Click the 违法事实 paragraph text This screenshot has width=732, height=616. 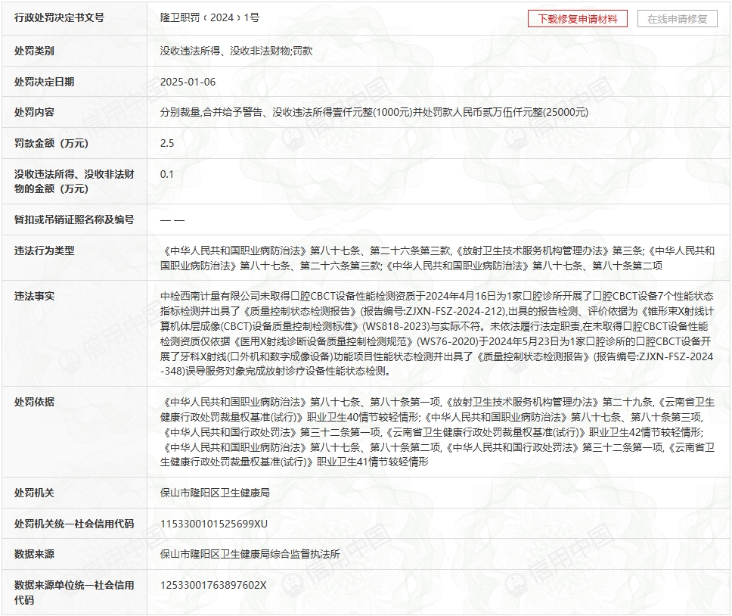point(437,333)
